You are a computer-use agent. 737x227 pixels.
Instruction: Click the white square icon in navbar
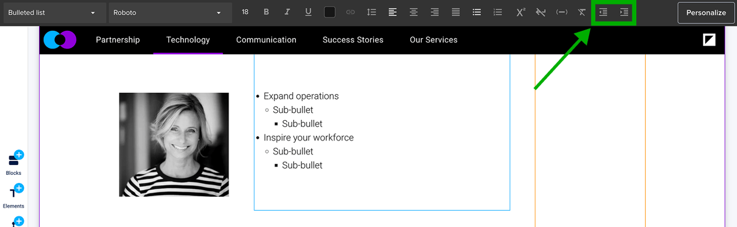point(710,40)
